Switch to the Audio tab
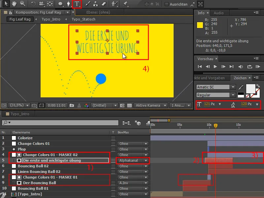264x198 pixels. (x=218, y=13)
